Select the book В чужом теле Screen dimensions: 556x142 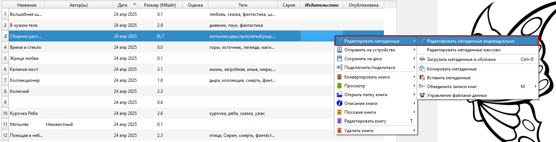point(24,25)
